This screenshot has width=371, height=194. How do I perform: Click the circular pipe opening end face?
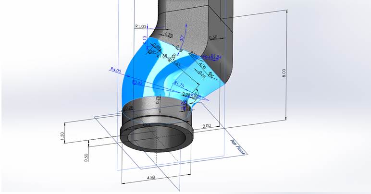point(157,137)
